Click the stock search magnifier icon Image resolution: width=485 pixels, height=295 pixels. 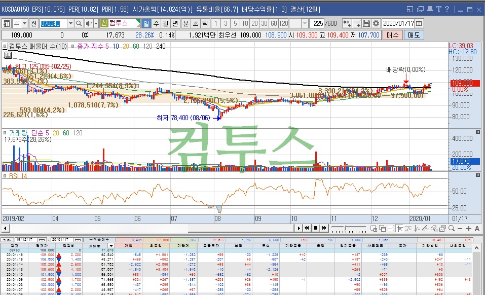tap(79, 23)
